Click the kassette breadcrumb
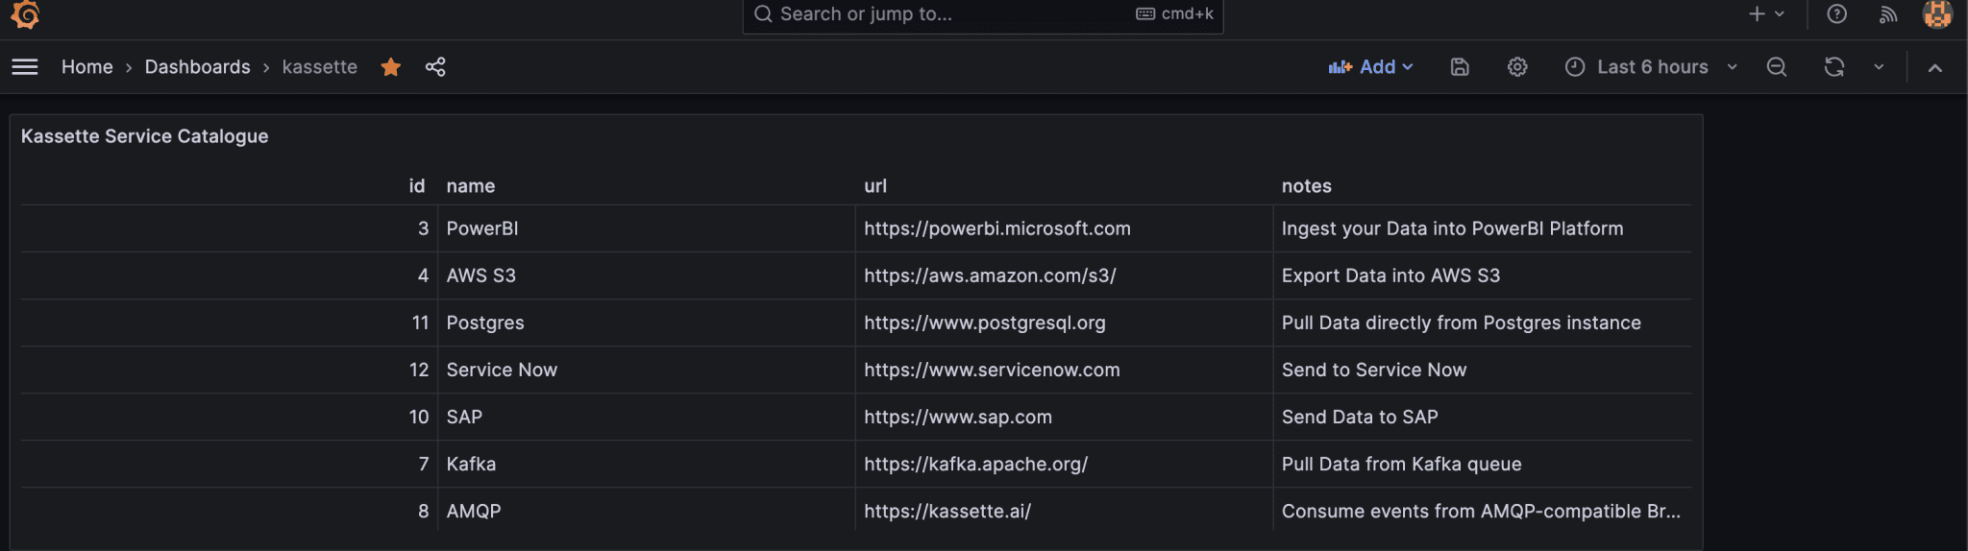This screenshot has width=1968, height=551. pyautogui.click(x=320, y=67)
